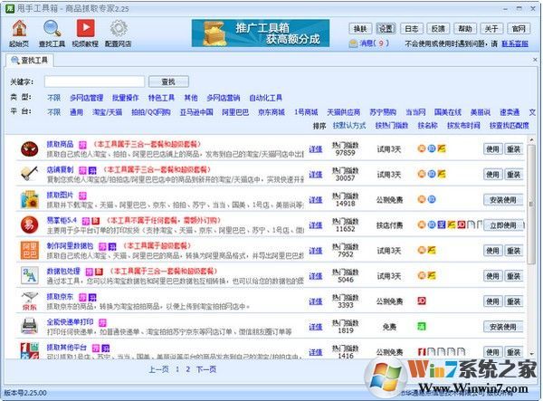Viewport: 543px width, 401px height.
Task: Click the 抓取商品 tool icon
Action: coord(30,148)
